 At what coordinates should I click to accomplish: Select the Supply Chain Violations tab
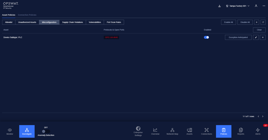[x=73, y=22]
